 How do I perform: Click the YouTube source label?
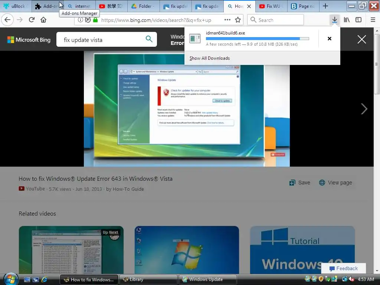pos(32,189)
